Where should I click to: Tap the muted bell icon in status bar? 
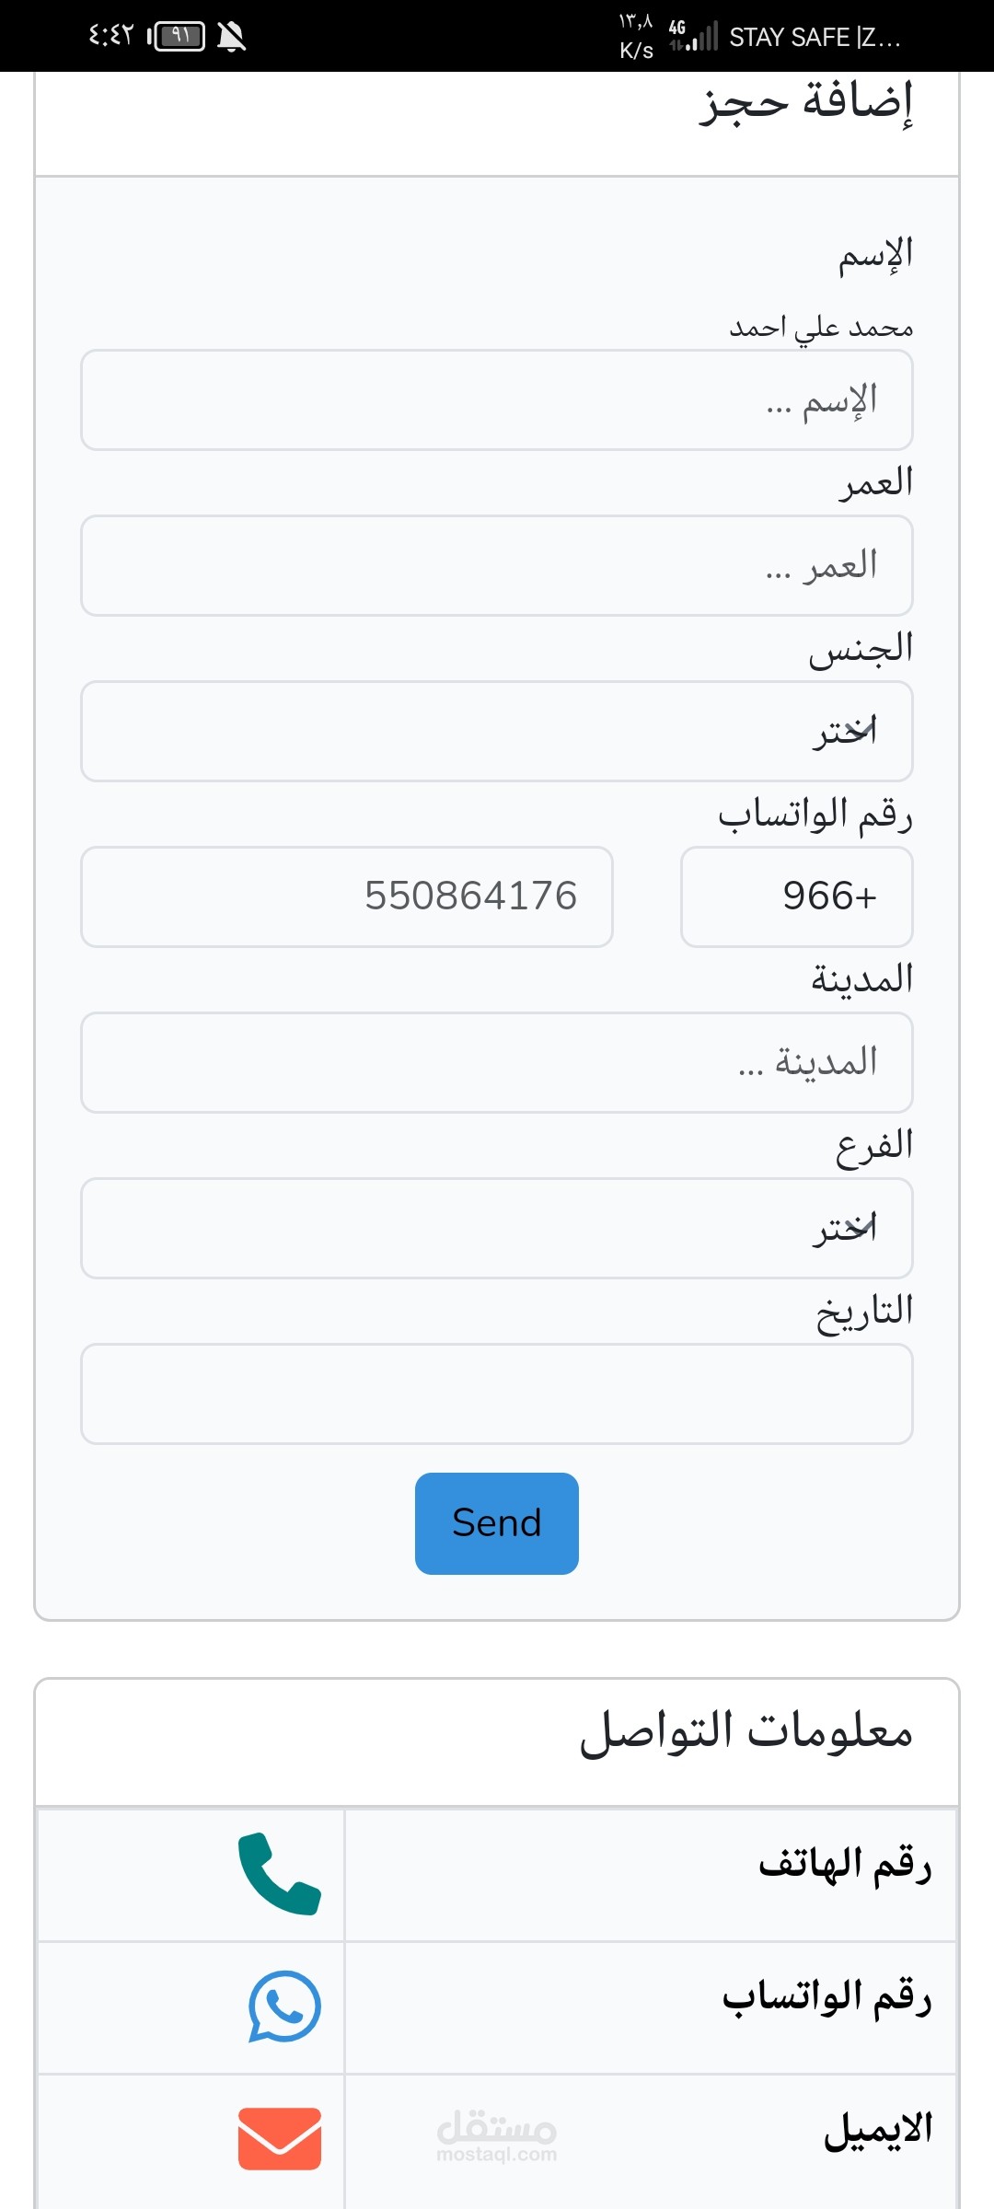[x=231, y=37]
